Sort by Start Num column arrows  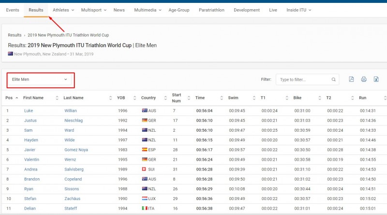click(189, 98)
